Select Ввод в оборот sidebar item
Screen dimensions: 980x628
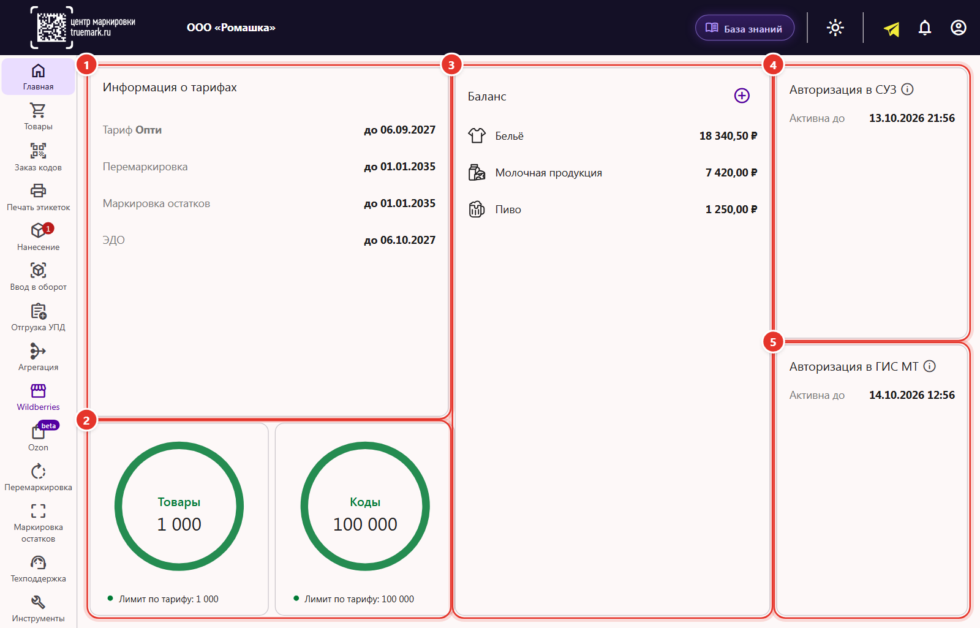click(x=38, y=277)
